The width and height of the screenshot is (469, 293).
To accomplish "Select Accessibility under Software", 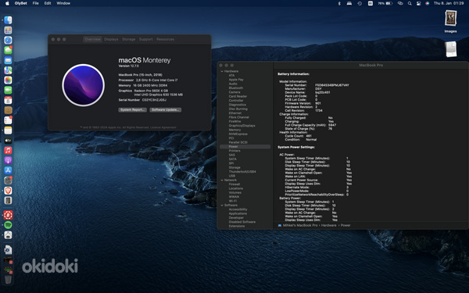I will [x=238, y=209].
